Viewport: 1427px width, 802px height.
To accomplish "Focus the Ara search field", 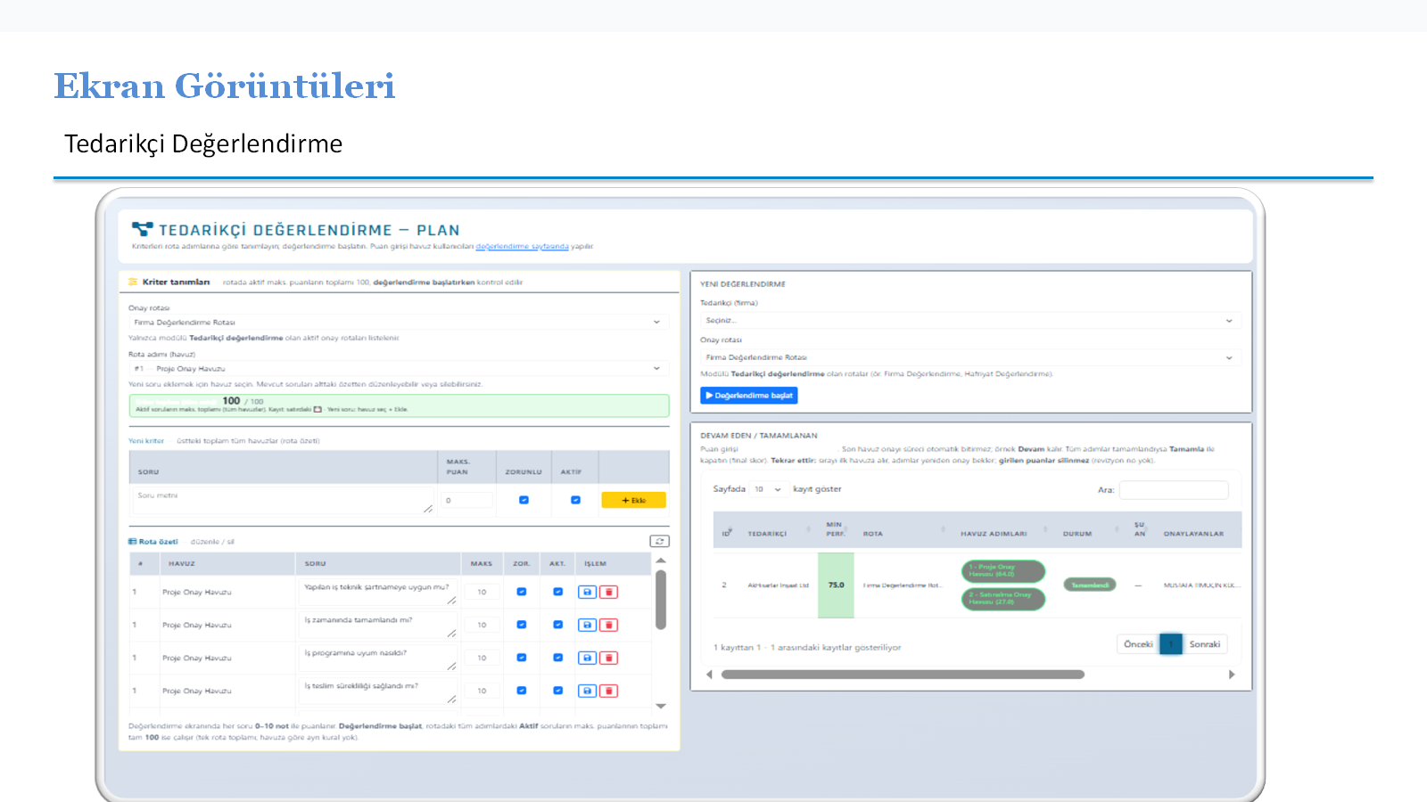I will pyautogui.click(x=1174, y=489).
